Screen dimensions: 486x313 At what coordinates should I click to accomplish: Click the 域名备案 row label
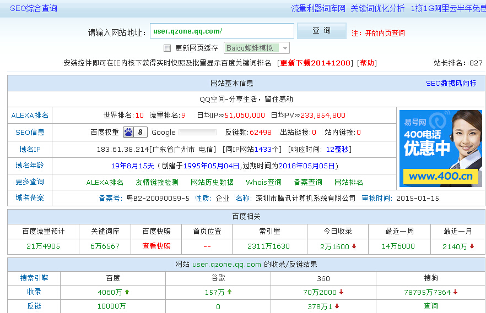point(30,198)
